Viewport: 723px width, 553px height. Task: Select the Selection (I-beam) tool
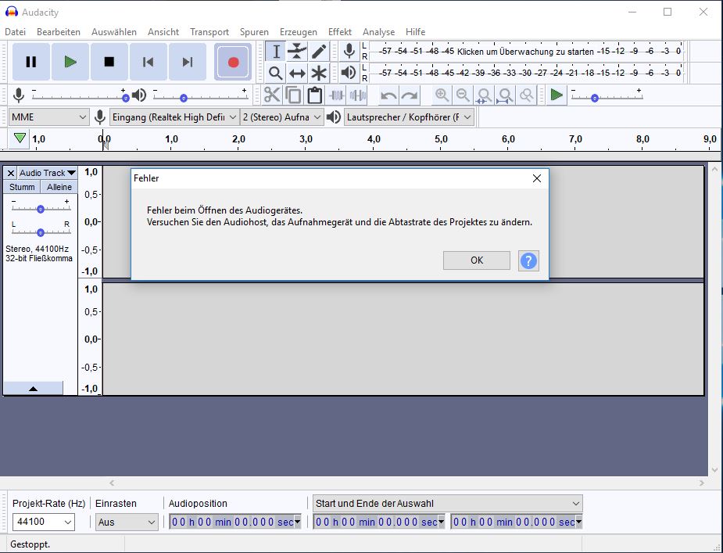pos(275,52)
